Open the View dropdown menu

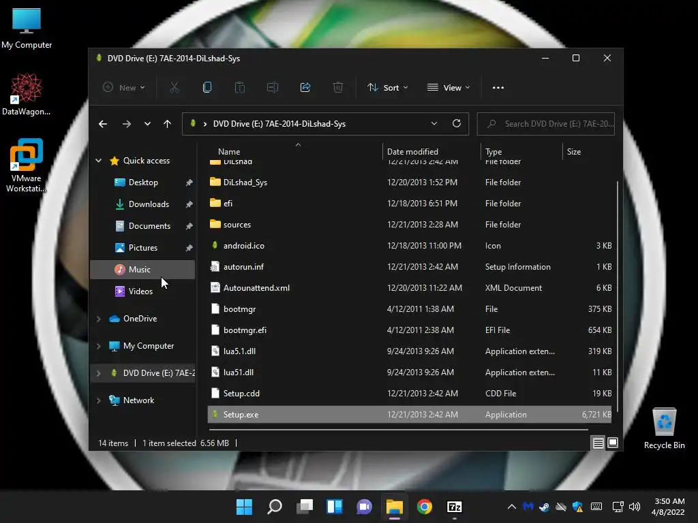(449, 88)
